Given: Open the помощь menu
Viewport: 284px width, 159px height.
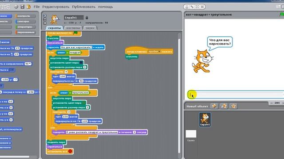Looking at the screenshot, I should (106, 7).
